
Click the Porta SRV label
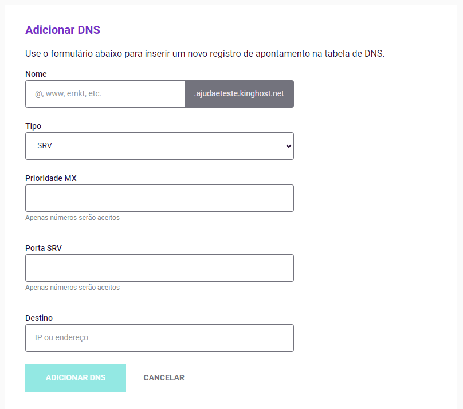[44, 248]
